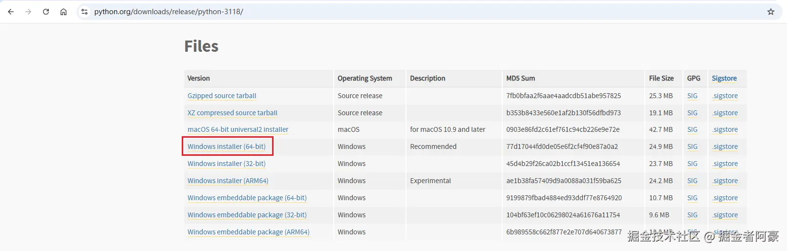Click MD5 sum 9199879fbad4884ed93ddf77e8764920
Image resolution: width=787 pixels, height=251 pixels.
pyautogui.click(x=564, y=198)
